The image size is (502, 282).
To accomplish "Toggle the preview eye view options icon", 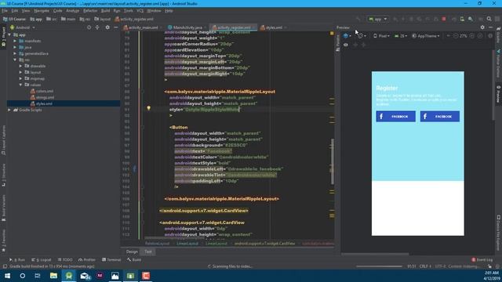I will click(x=346, y=45).
